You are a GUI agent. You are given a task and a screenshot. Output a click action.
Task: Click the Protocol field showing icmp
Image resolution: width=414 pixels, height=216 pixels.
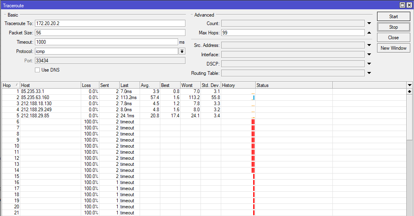106,51
